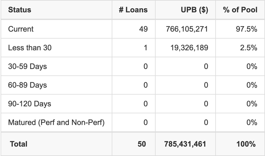
Task: Select the Less than 30 row label
Action: (x=30, y=48)
